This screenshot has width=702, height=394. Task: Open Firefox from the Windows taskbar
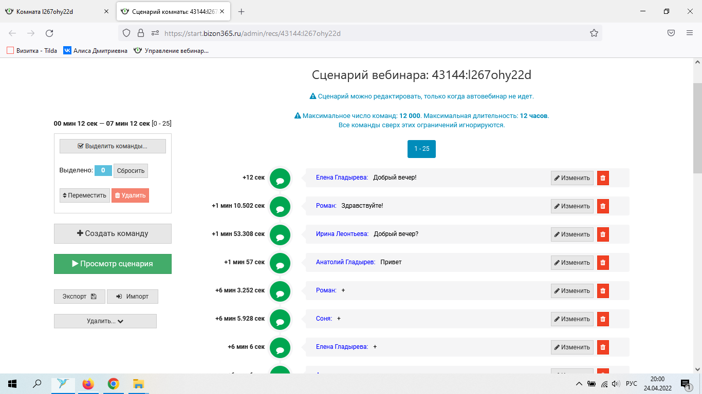(x=88, y=384)
